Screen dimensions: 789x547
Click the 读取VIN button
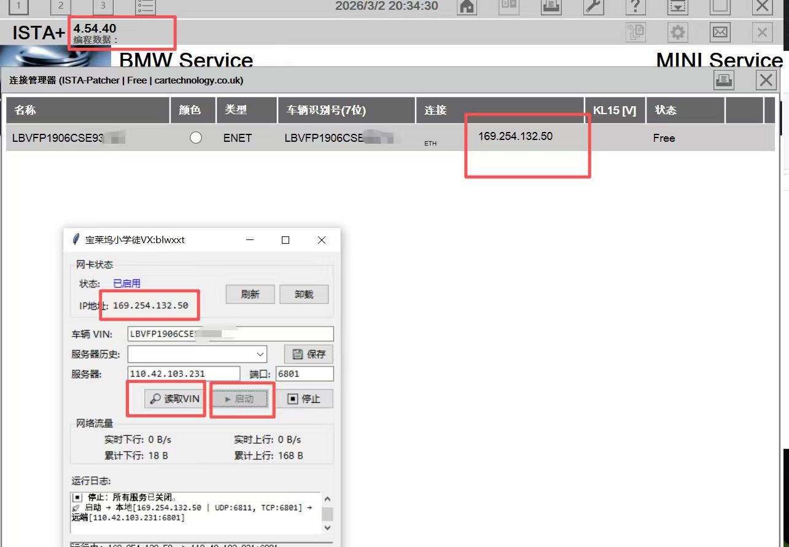coord(175,399)
